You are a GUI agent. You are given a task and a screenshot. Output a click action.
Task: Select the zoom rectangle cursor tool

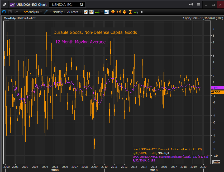136,12
